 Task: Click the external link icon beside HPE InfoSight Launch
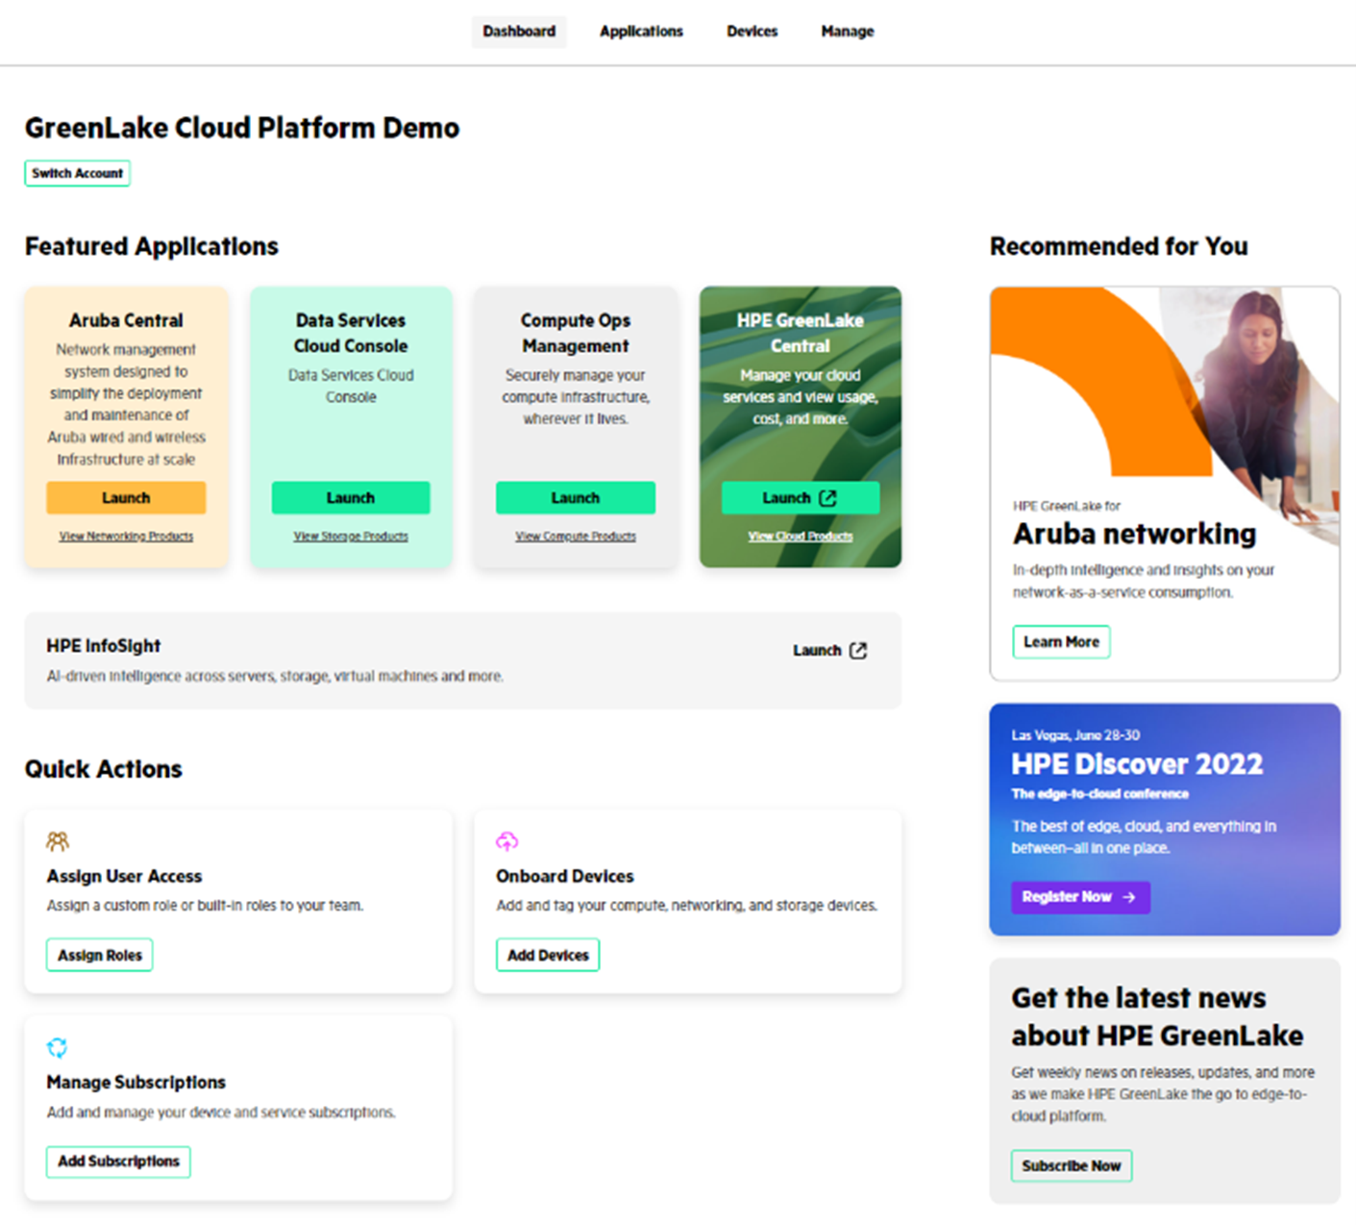tap(858, 650)
